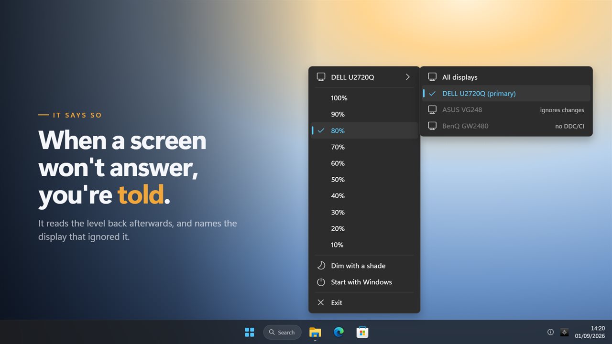Click the X icon beside Exit
This screenshot has height=344, width=612.
coord(321,302)
